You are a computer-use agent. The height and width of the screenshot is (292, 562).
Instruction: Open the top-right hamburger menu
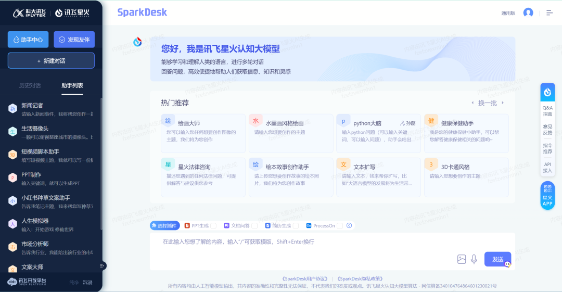pyautogui.click(x=550, y=13)
